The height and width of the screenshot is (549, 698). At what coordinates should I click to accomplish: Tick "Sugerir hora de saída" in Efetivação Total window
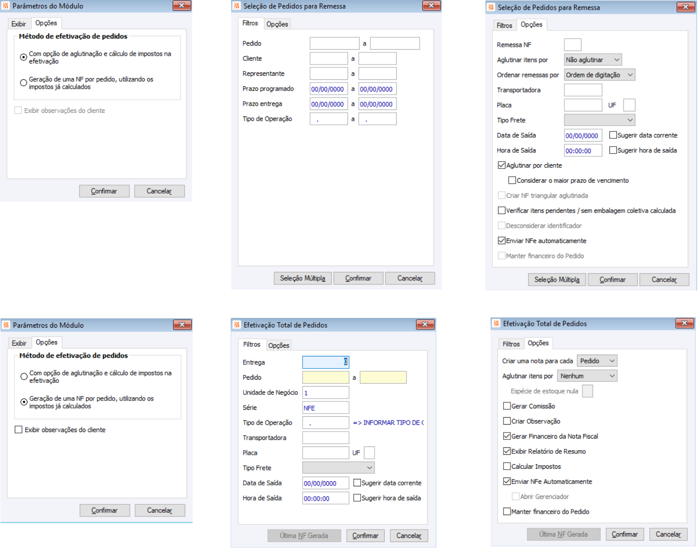tap(357, 498)
